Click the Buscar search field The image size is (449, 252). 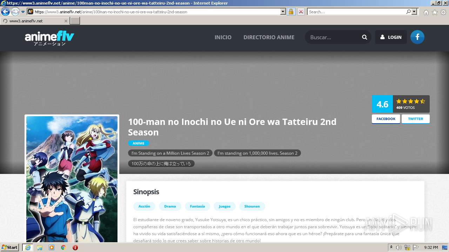333,37
